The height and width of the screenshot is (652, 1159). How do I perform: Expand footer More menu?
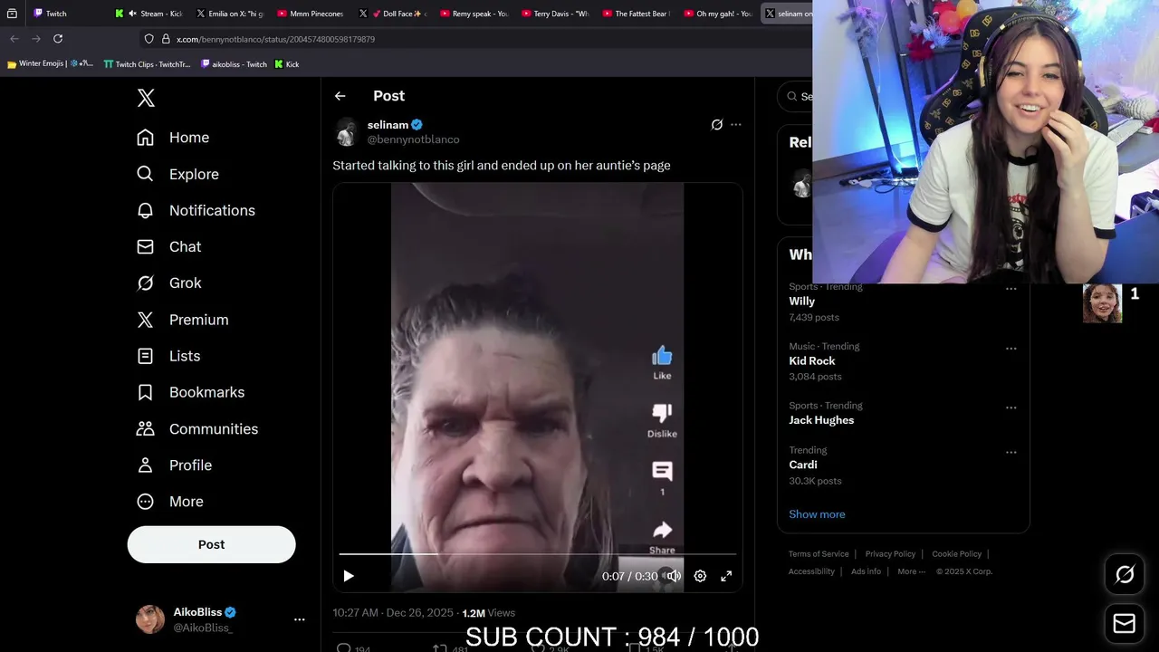(911, 571)
